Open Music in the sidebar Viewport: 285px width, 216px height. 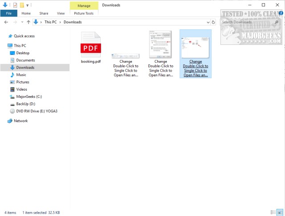pos(21,75)
